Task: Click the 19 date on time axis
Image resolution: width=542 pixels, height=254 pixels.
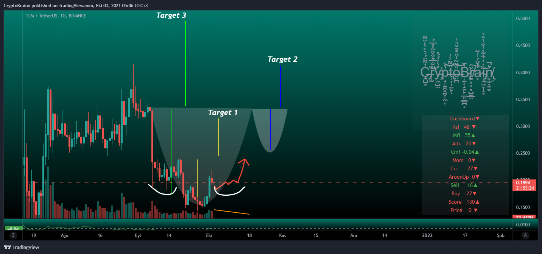Action: [34, 235]
